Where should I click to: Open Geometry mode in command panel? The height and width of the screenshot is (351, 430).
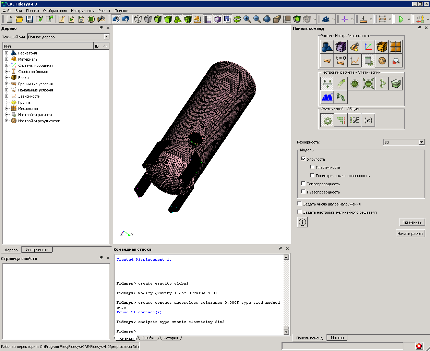tap(327, 47)
